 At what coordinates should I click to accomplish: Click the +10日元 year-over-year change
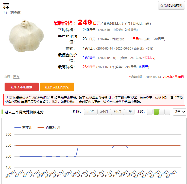point(133,39)
